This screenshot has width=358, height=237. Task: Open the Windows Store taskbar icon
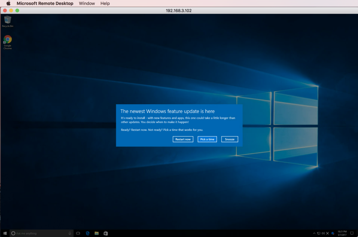pos(106,233)
